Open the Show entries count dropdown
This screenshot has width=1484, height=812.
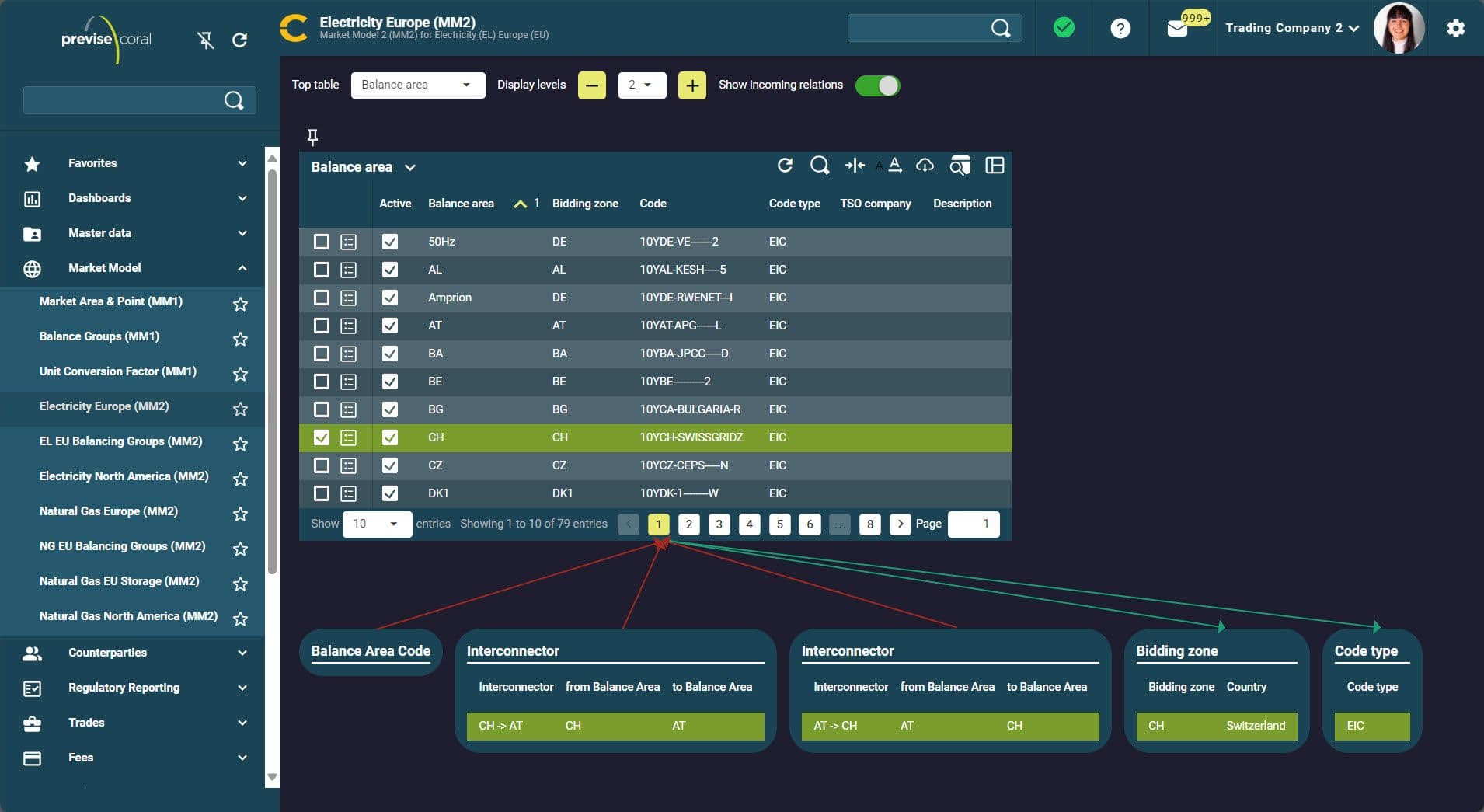(x=376, y=524)
